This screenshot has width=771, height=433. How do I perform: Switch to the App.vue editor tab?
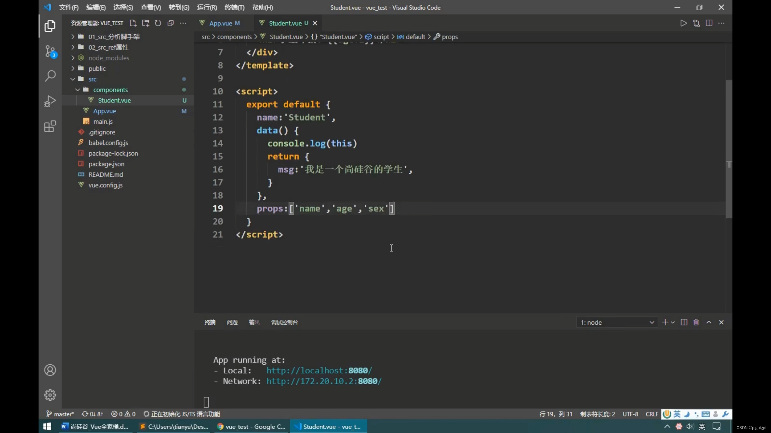pyautogui.click(x=224, y=23)
